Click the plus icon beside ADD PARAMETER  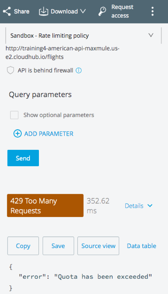(x=18, y=134)
